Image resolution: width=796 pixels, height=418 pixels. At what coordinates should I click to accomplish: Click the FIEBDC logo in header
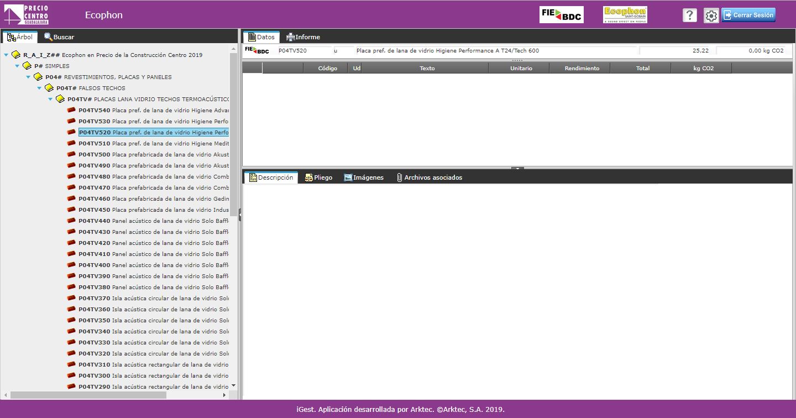tap(561, 15)
